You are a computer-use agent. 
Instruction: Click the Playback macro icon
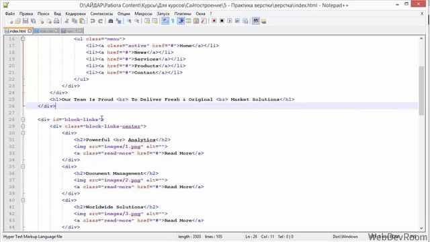(x=230, y=21)
